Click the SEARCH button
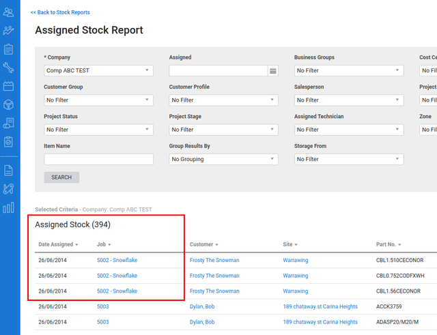The width and height of the screenshot is (437, 335). pos(61,177)
